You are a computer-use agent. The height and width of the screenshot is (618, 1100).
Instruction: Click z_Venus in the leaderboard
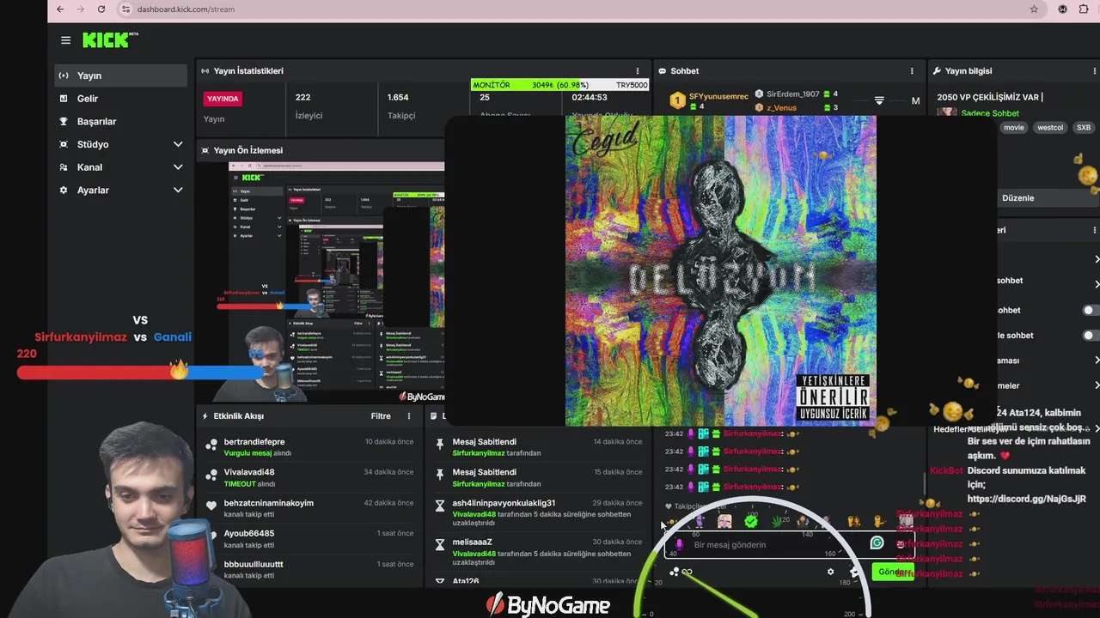[x=781, y=107]
